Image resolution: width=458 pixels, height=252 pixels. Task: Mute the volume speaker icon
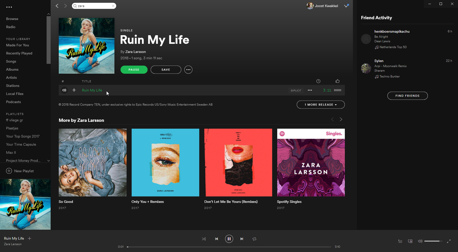pos(420,241)
